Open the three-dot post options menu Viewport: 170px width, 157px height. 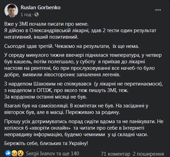(158, 10)
